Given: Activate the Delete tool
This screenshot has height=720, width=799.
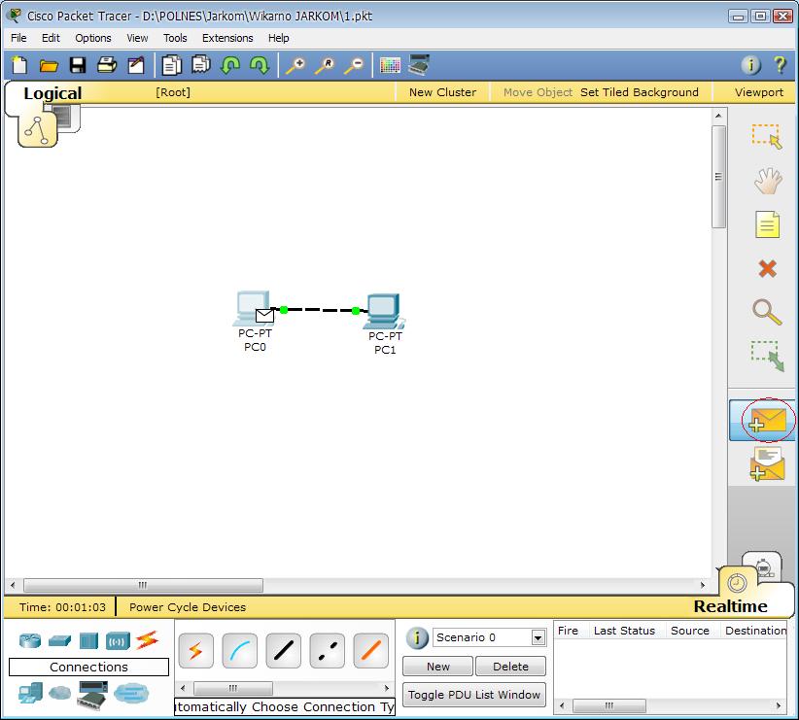Looking at the screenshot, I should 767,268.
